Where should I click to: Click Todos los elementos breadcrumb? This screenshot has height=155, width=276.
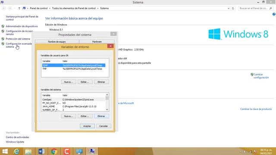pos(74,8)
